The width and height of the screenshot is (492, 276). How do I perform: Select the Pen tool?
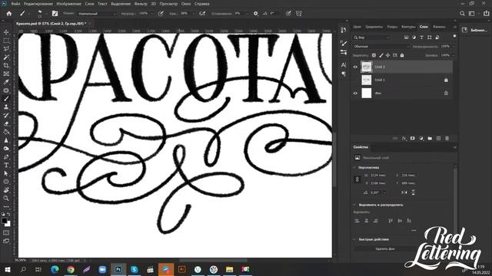[6, 156]
